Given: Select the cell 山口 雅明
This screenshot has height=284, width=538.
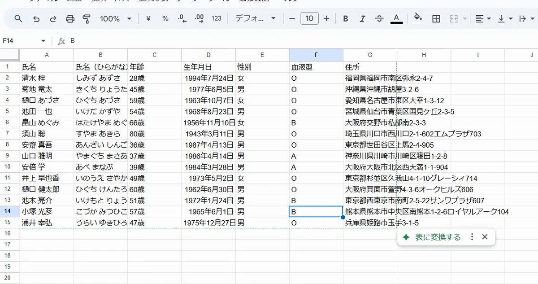Looking at the screenshot, I should [47, 156].
